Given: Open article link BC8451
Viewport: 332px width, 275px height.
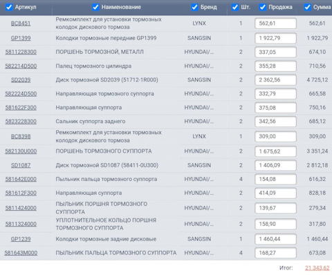Looking at the screenshot, I should click(21, 23).
